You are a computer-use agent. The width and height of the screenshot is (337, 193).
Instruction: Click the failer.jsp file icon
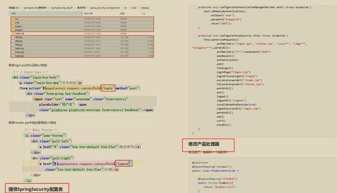(13, 48)
